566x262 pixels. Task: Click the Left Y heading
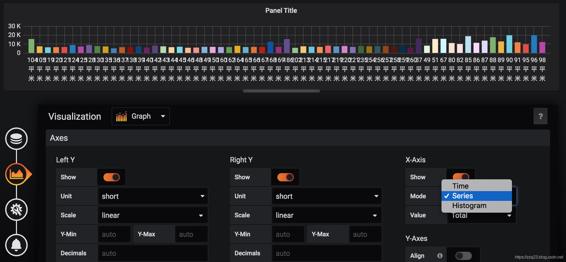[x=65, y=160]
